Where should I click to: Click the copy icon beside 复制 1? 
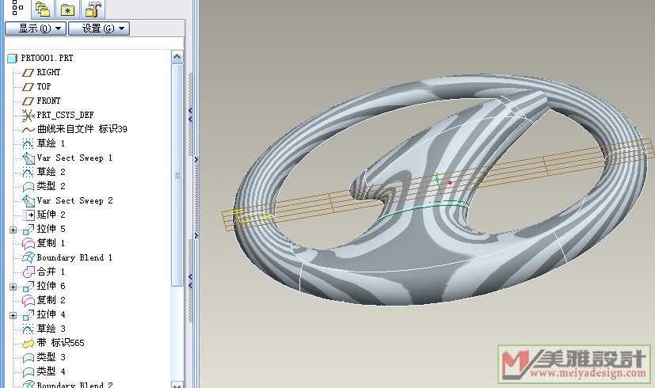[x=28, y=244]
